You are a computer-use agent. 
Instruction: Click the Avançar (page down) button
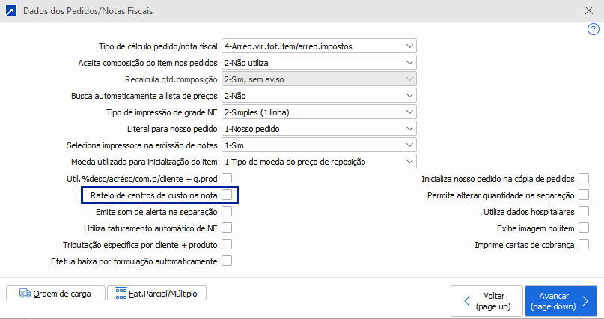tap(561, 301)
